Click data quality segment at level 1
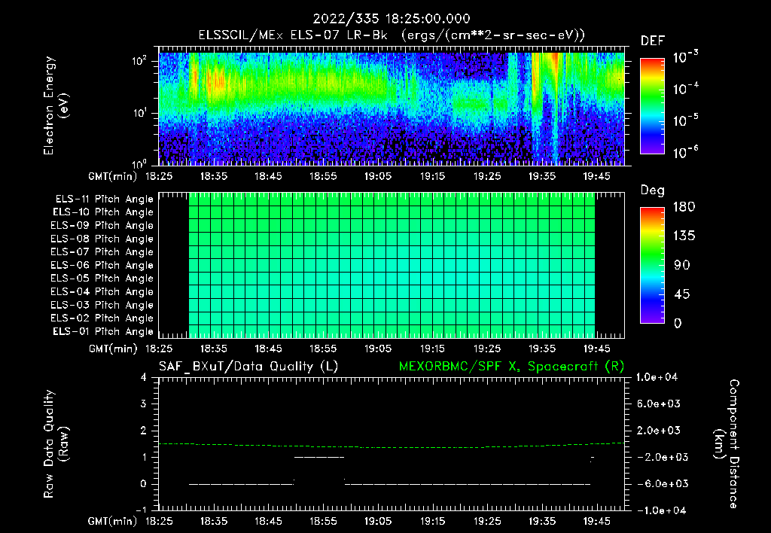771x533 pixels. point(319,457)
